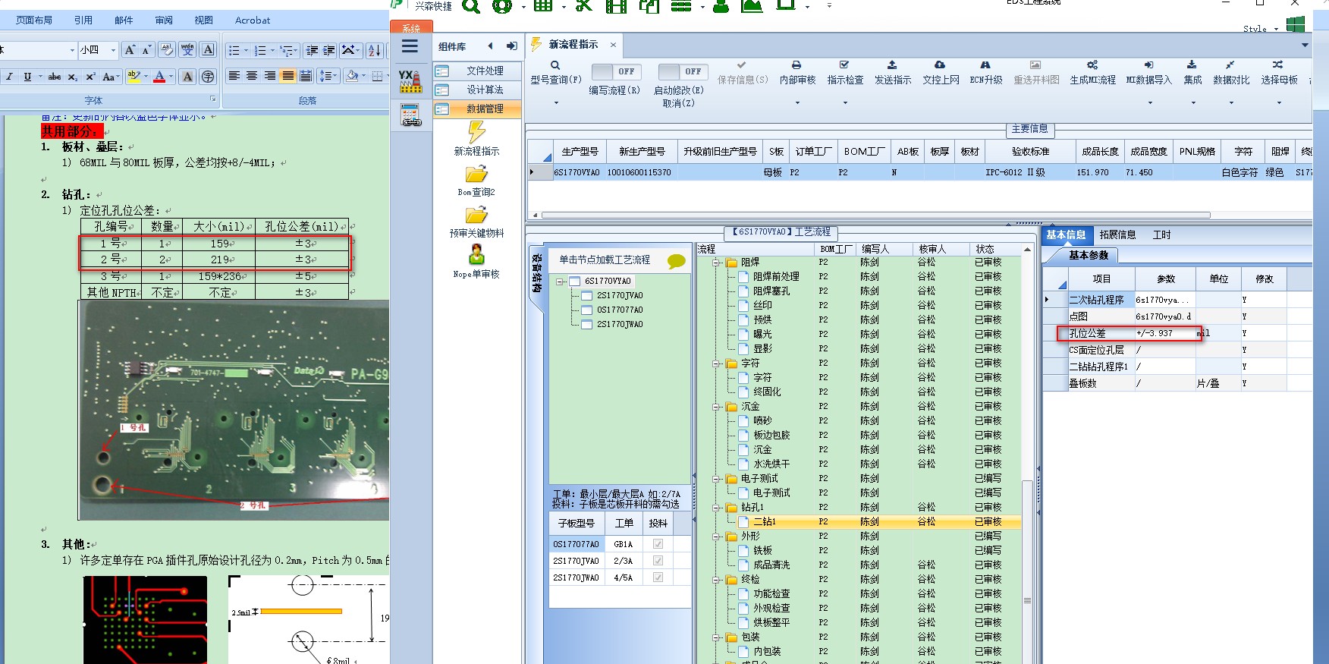This screenshot has height=664, width=1329.
Task: Check the box beside 2S1770JVA0 tree node
Action: [x=586, y=296]
